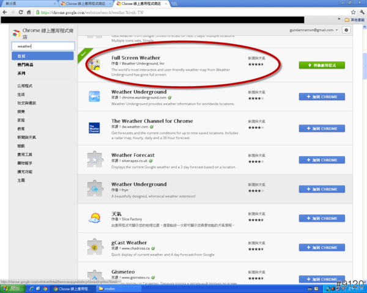This screenshot has height=293, width=367.
Task: Click the Windows Start button
Action: (12, 288)
